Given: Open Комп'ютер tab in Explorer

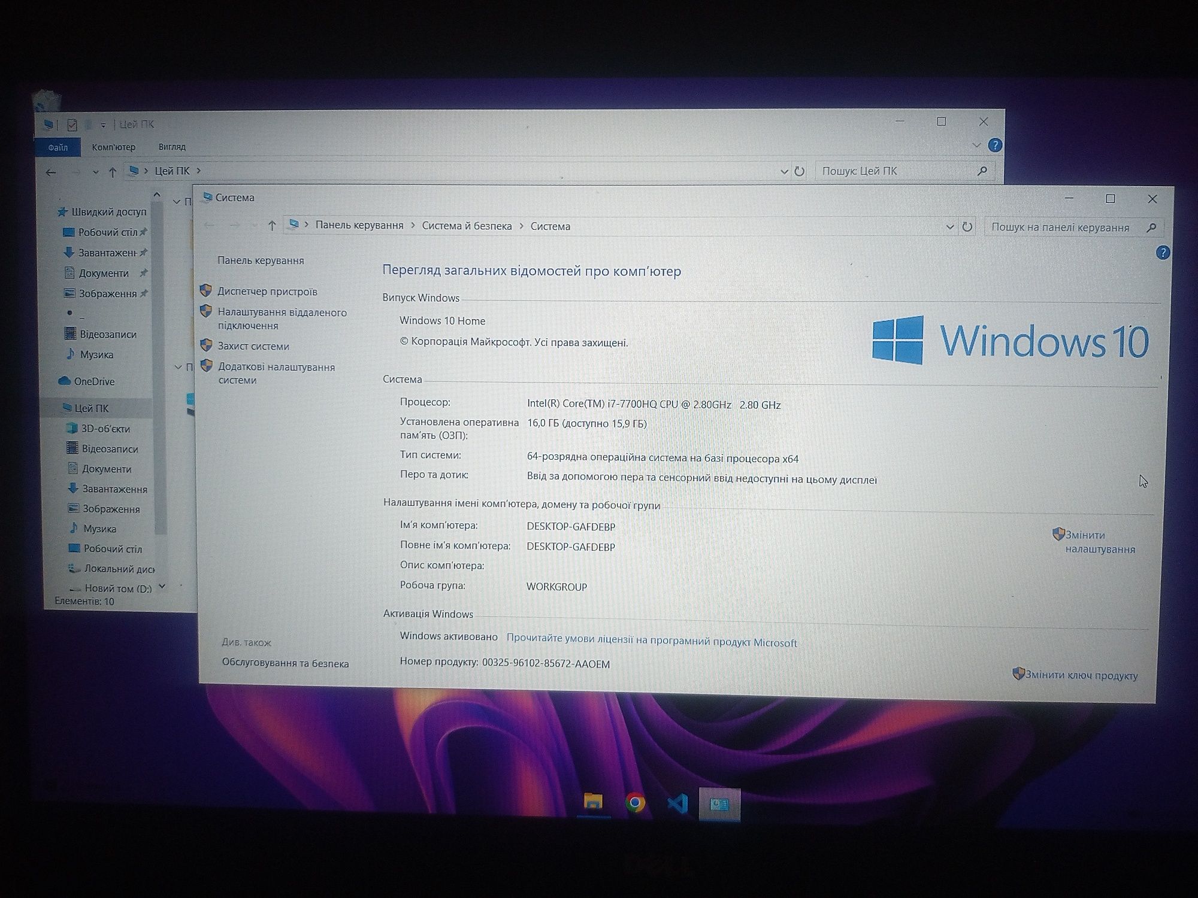Looking at the screenshot, I should click(x=113, y=147).
